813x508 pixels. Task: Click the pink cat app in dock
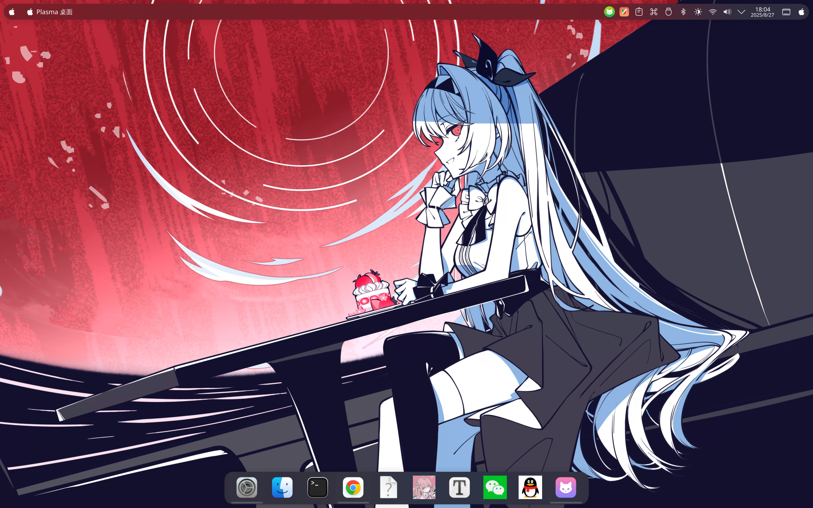[x=566, y=487]
